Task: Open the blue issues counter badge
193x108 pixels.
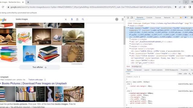Action: pos(186,18)
